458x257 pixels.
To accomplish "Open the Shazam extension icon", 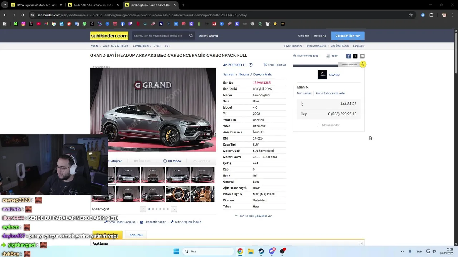I will click(x=423, y=15).
